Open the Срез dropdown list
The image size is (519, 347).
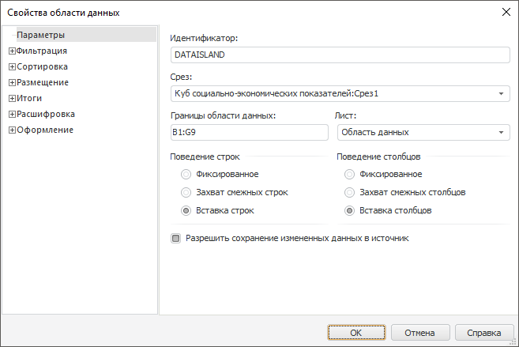point(502,94)
